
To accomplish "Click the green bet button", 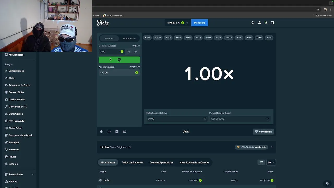I will [119, 60].
